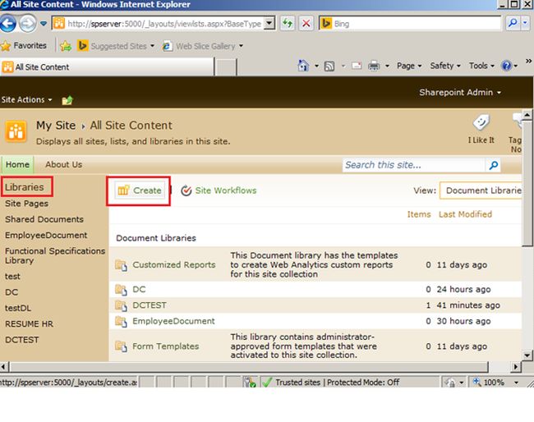Open RESUME HR in the sidebar

coord(29,324)
